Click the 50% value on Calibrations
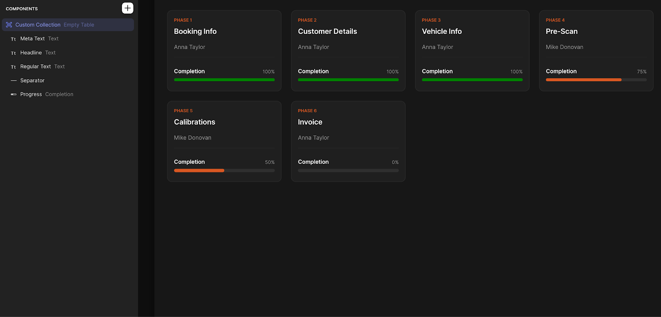 point(270,163)
